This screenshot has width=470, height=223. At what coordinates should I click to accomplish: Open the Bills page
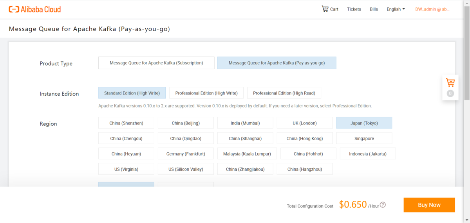tap(374, 9)
